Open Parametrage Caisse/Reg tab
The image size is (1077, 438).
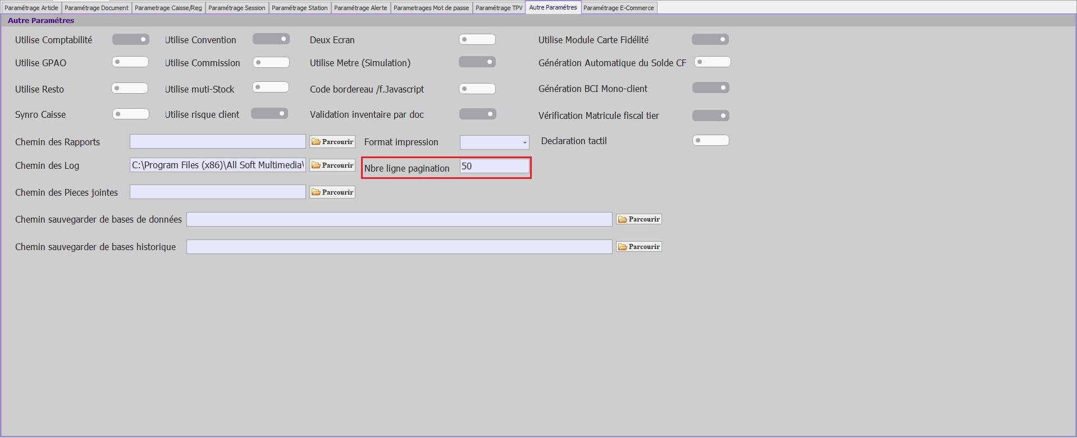coord(168,8)
